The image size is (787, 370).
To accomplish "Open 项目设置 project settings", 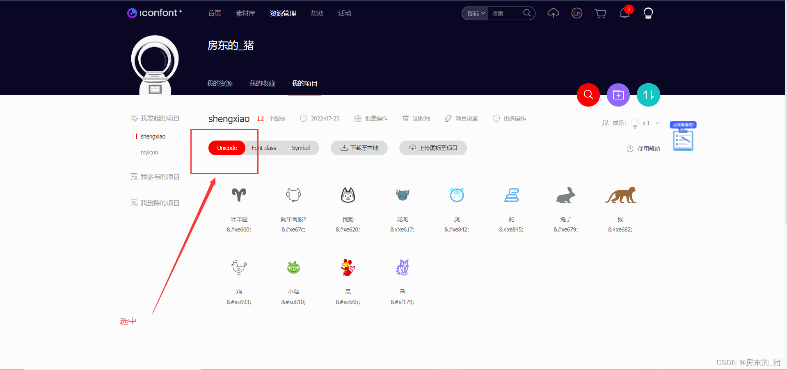I will coord(461,118).
